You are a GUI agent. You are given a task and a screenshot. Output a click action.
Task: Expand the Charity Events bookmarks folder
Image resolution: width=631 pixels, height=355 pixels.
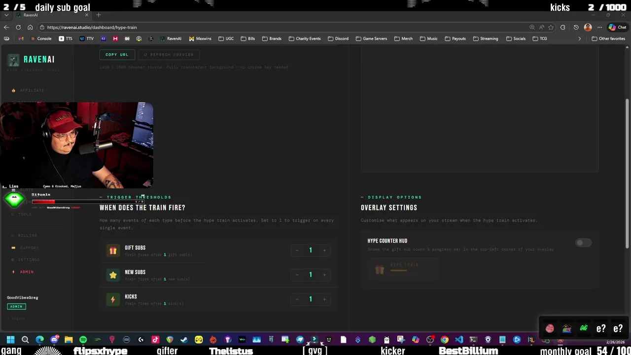point(304,38)
